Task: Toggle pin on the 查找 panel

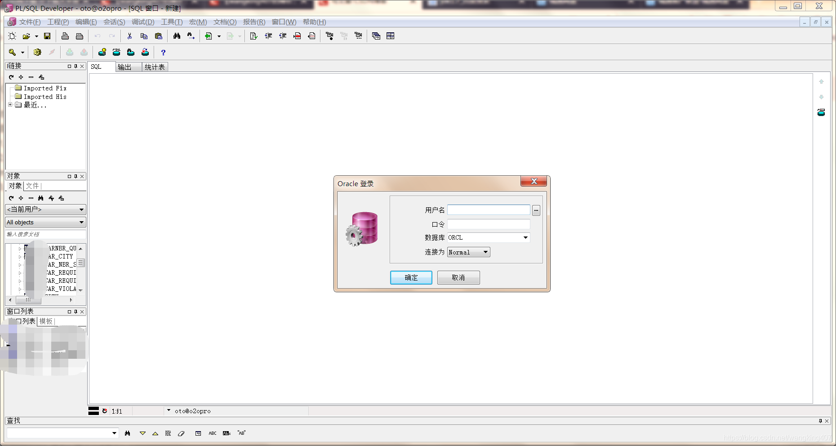Action: click(820, 421)
